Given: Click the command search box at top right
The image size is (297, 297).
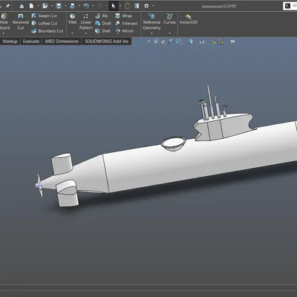Looking at the screenshot, I should 290,6.
